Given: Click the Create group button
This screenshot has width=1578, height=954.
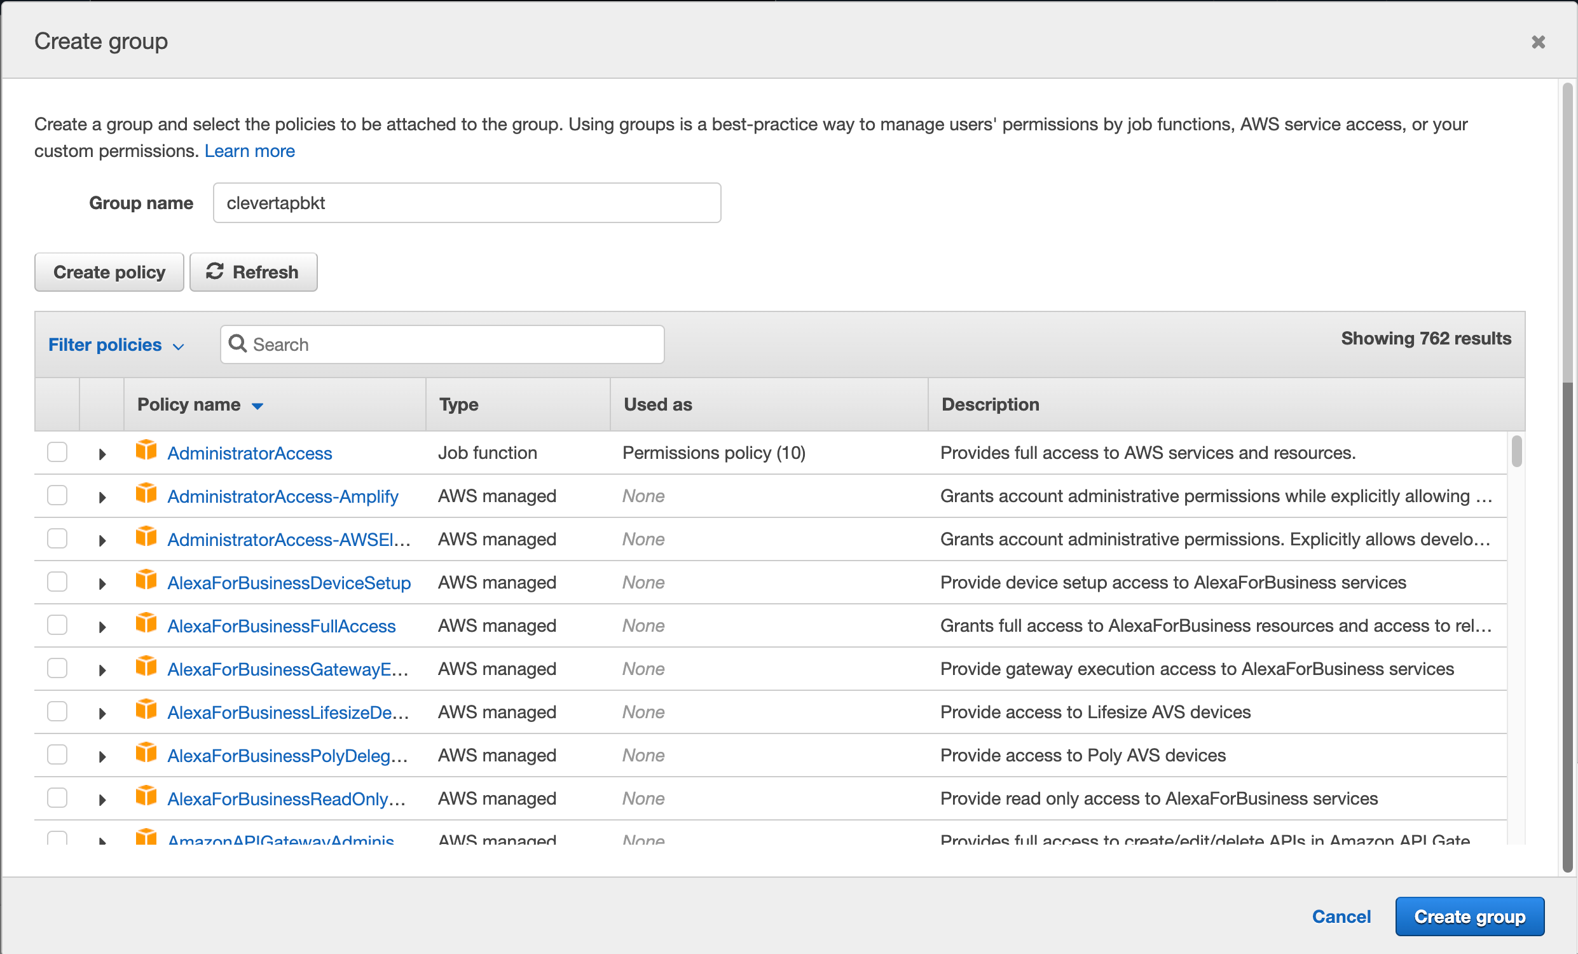Looking at the screenshot, I should [x=1469, y=917].
